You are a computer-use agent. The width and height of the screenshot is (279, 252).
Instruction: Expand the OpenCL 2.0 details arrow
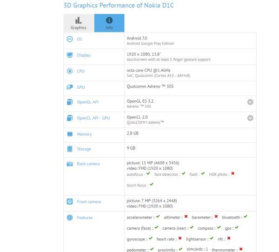pyautogui.click(x=250, y=118)
